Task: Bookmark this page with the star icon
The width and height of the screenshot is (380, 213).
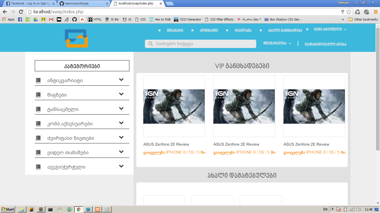Action: 349,12
